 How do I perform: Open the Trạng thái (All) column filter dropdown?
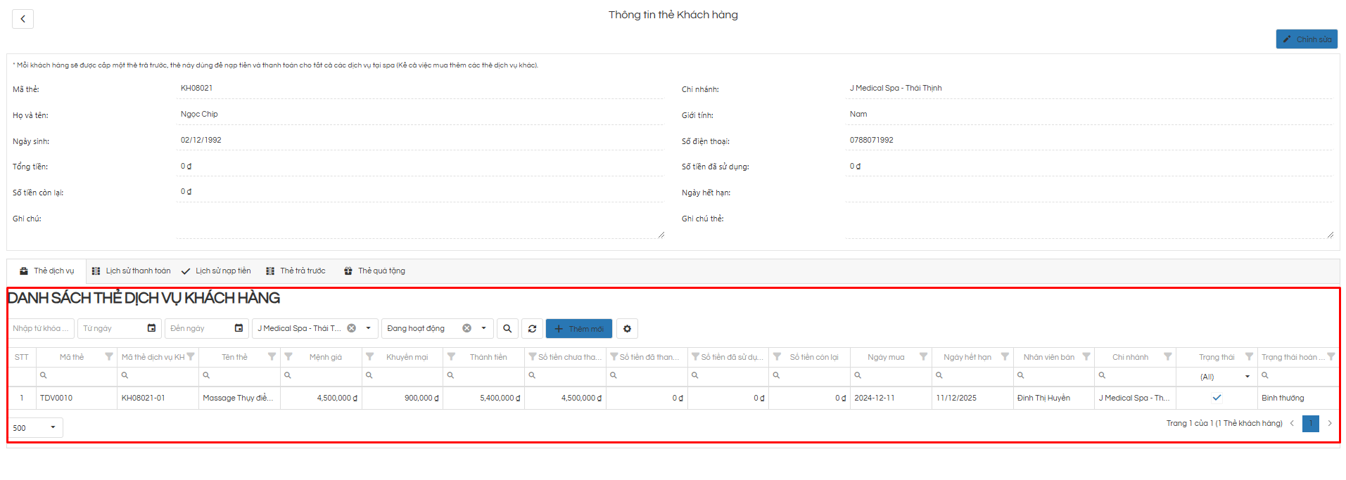[1247, 377]
